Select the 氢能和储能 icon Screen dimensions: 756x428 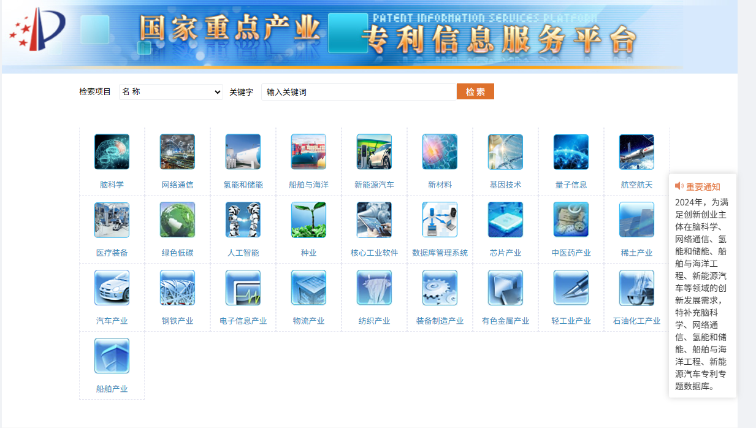(243, 152)
